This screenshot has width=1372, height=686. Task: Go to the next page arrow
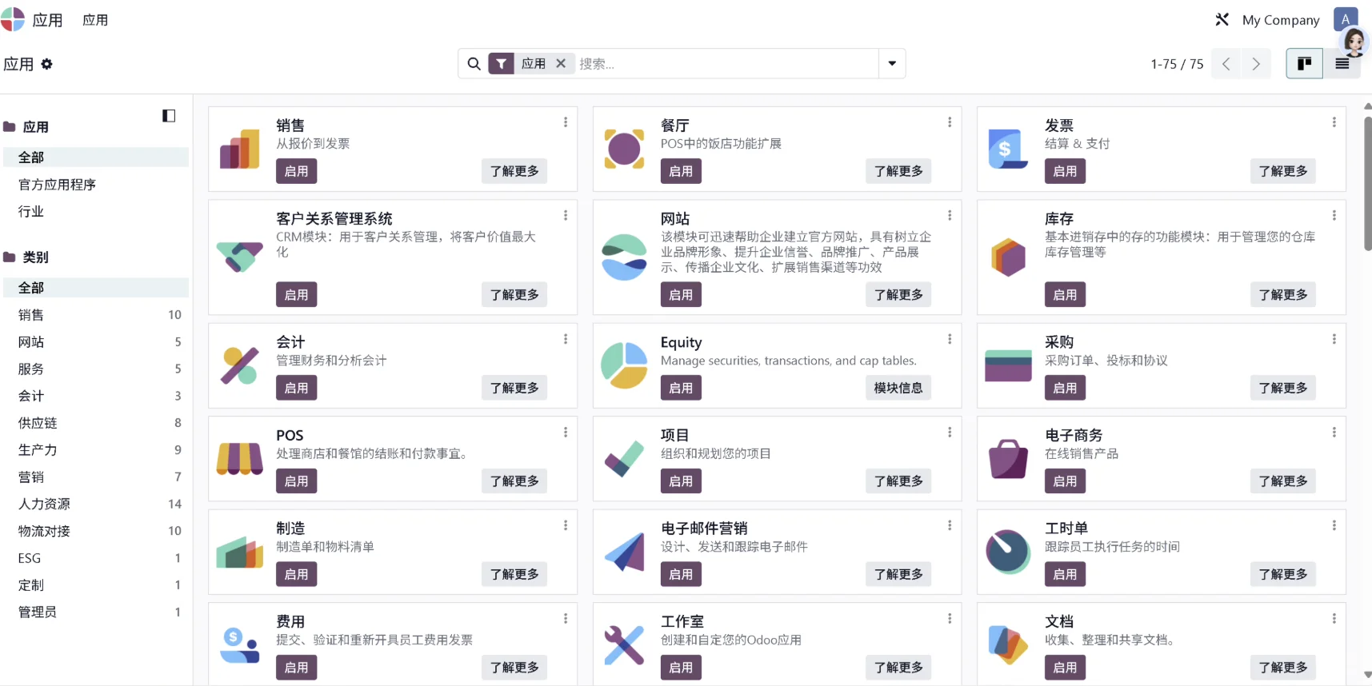point(1255,64)
